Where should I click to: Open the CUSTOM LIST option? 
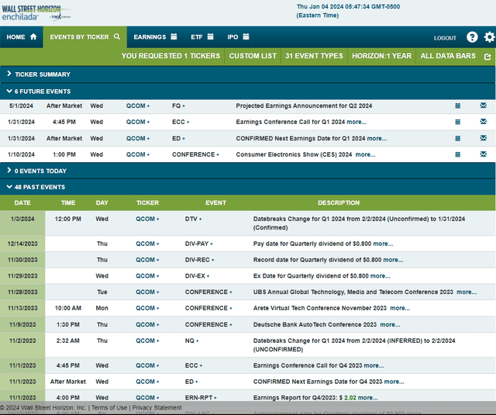[253, 56]
